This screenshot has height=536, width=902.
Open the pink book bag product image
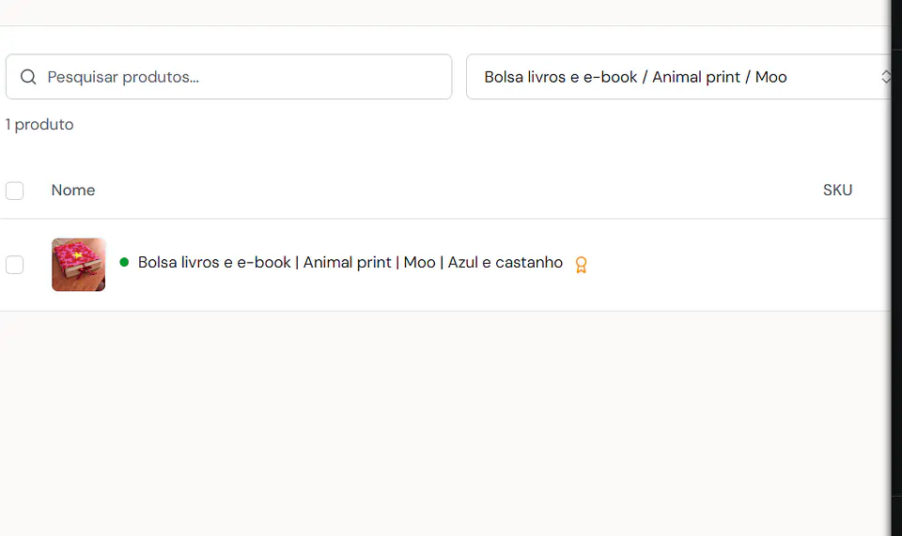78,265
